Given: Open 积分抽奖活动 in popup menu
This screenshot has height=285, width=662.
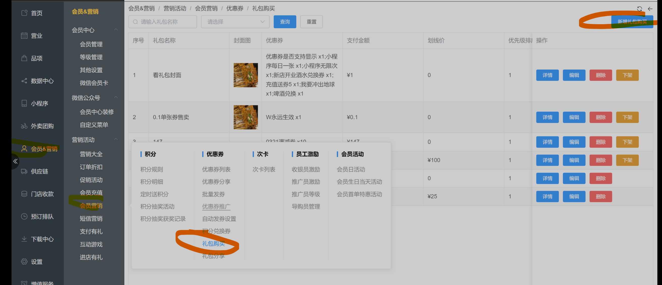Looking at the screenshot, I should 157,206.
